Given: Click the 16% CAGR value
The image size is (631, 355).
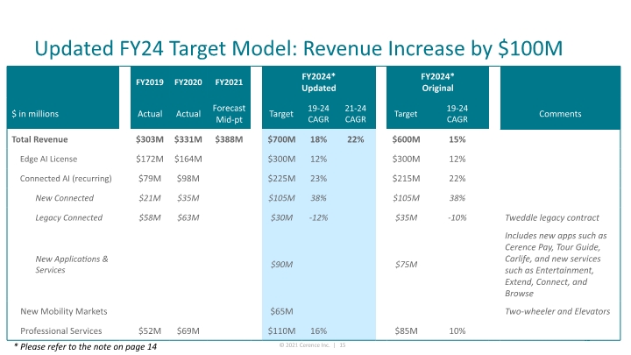Looking at the screenshot, I should tap(318, 330).
